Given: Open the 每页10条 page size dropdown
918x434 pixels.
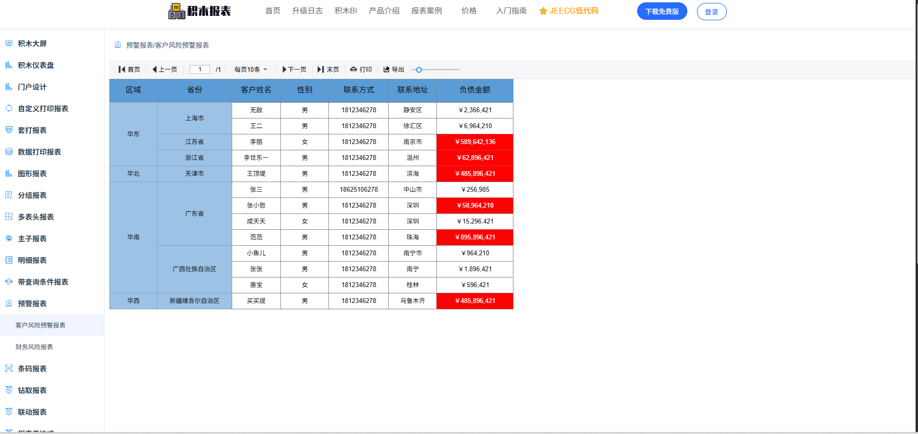Looking at the screenshot, I should (x=250, y=69).
